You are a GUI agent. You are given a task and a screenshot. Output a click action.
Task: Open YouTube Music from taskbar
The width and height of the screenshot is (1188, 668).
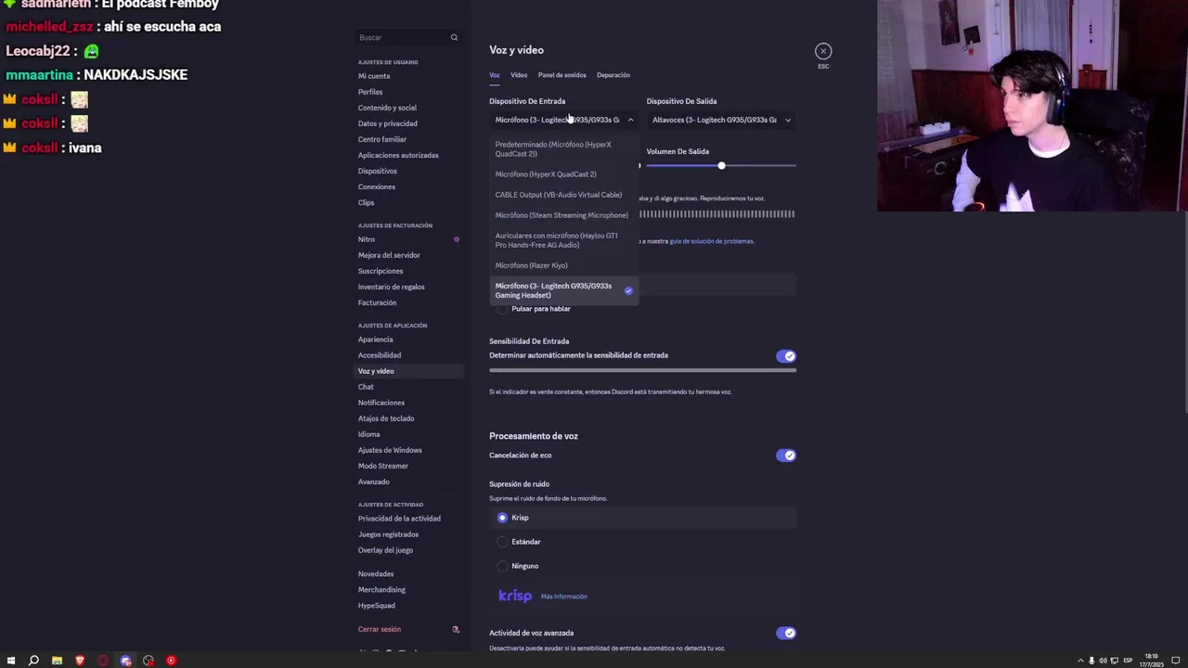point(171,661)
